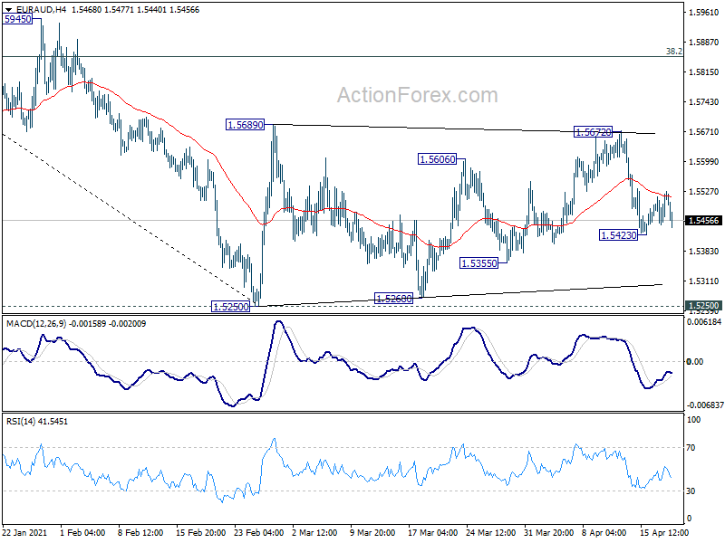Click the 1 Feb 04:00 time axis label
The width and height of the screenshot is (725, 543).
[82, 533]
